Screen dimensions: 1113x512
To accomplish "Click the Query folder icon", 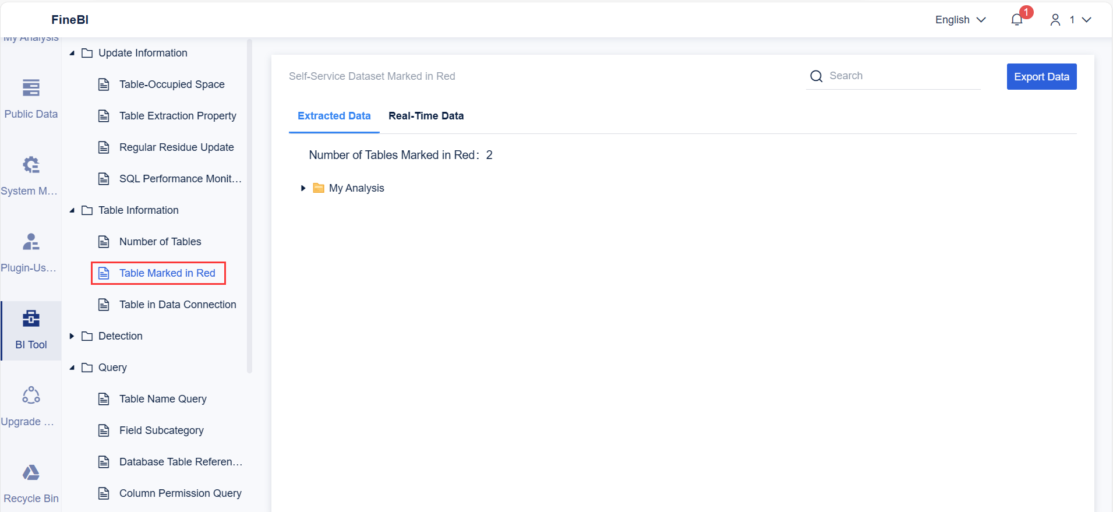I will pyautogui.click(x=87, y=368).
